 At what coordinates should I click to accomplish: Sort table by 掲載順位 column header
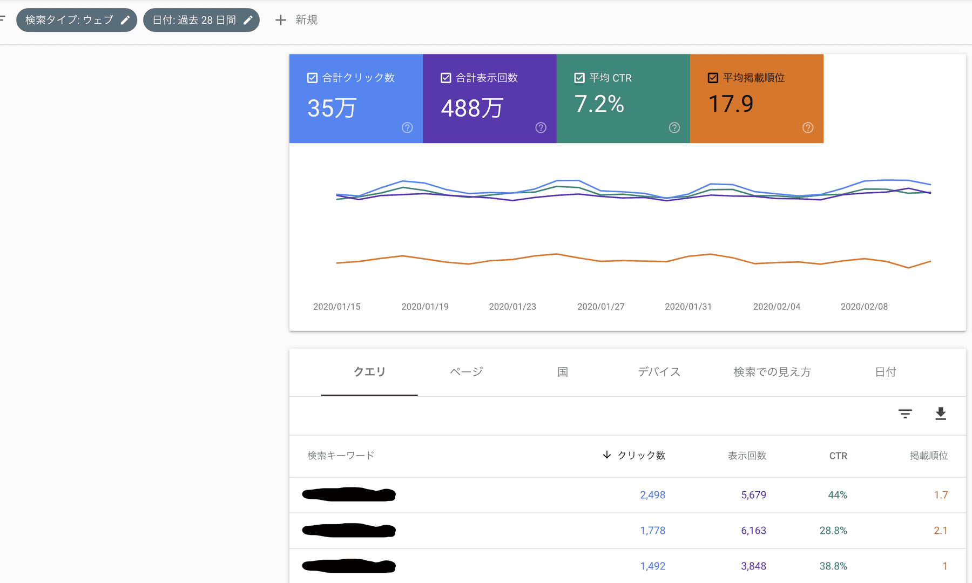point(928,456)
